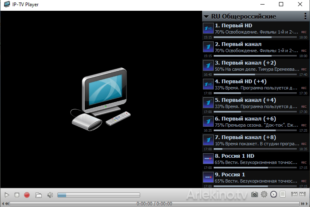Mute audio with the speaker icon
Image resolution: width=310 pixels, height=207 pixels.
tap(50, 195)
